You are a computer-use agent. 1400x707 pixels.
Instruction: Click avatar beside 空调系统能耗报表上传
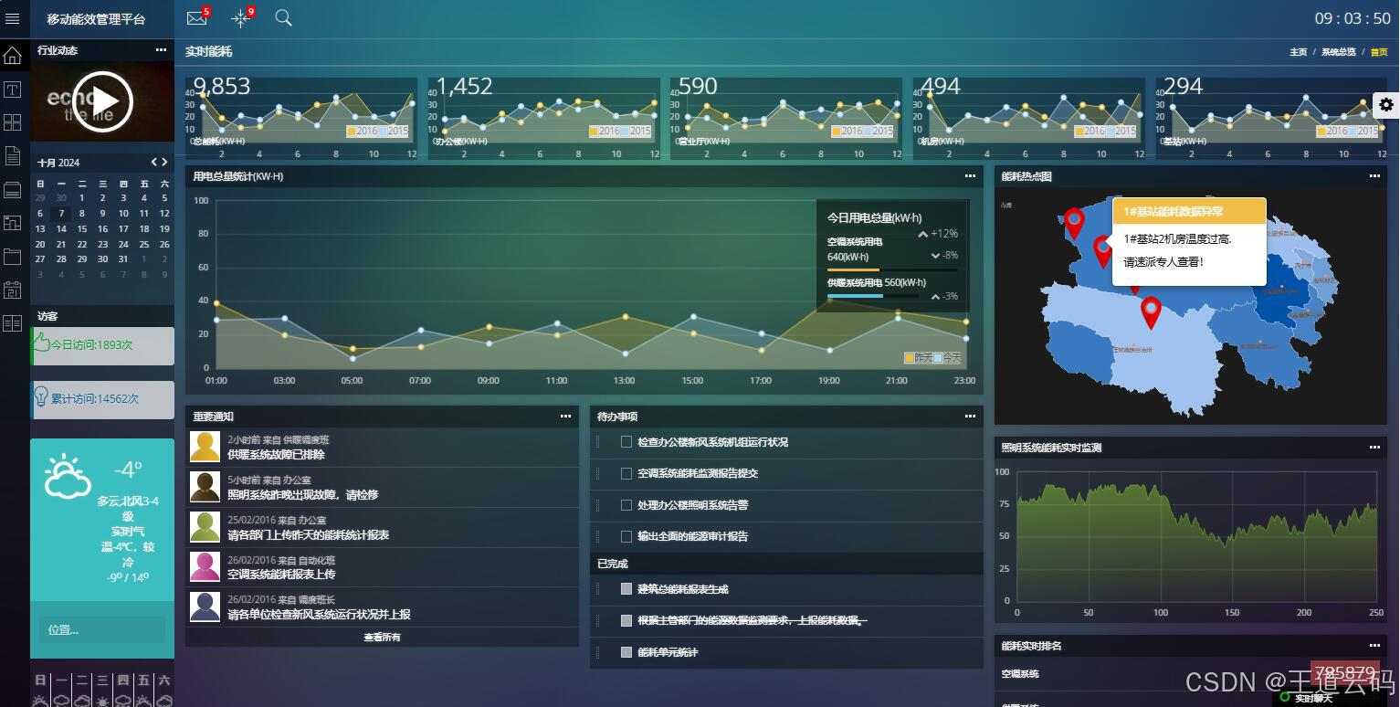[x=205, y=567]
